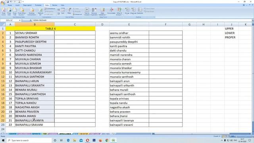Open the taskbar notification center
The image size is (254, 143).
click(250, 140)
